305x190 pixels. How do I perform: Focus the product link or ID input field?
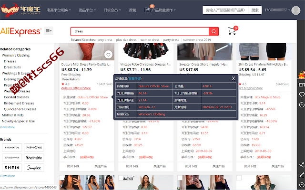pos(225,10)
